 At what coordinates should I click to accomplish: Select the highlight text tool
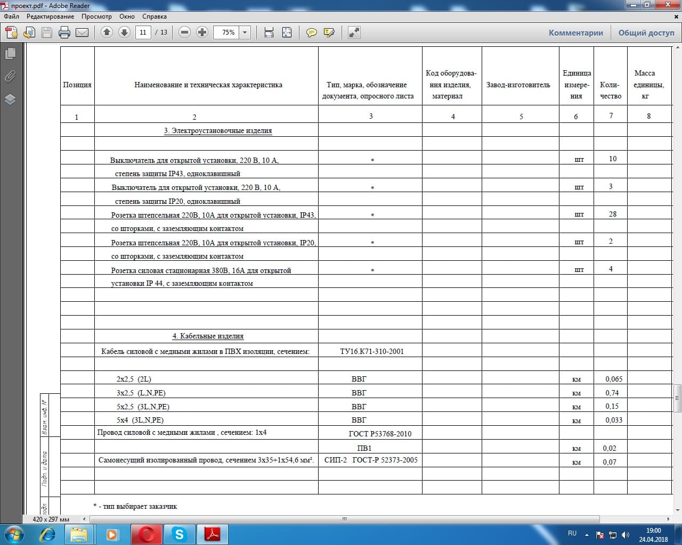329,32
